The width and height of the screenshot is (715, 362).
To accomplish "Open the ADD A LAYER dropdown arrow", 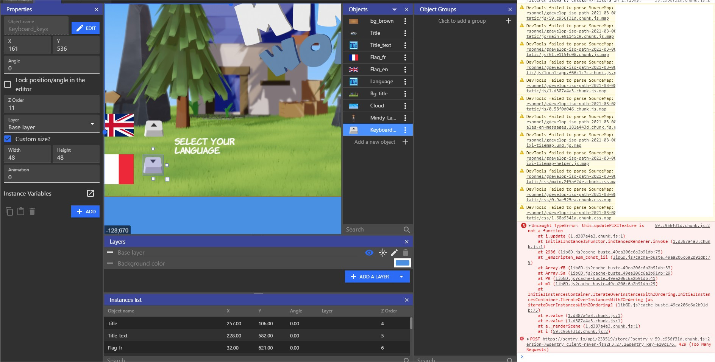I will click(x=401, y=277).
